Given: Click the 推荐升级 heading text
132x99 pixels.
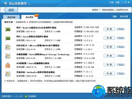Looking at the screenshot, I should pos(8,22).
